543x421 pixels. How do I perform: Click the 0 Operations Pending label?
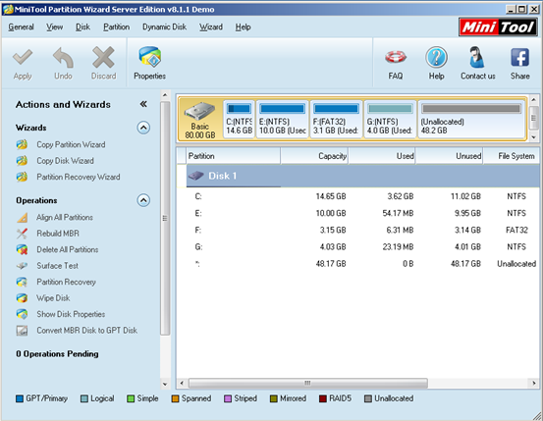coord(57,354)
